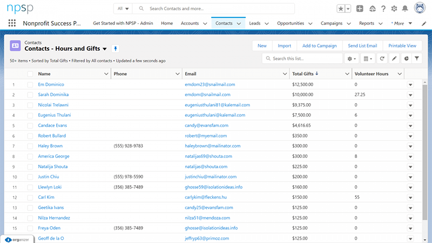Open the list view selector dropdown

point(105,49)
